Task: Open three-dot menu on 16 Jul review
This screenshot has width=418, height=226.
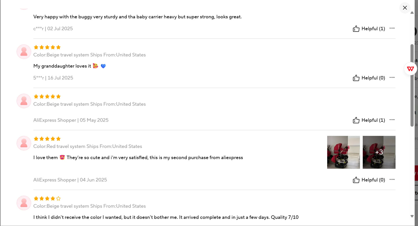Action: click(392, 78)
